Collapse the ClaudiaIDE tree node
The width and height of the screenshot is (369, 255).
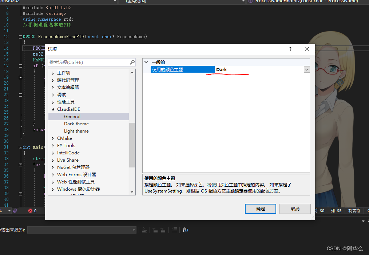click(x=53, y=109)
